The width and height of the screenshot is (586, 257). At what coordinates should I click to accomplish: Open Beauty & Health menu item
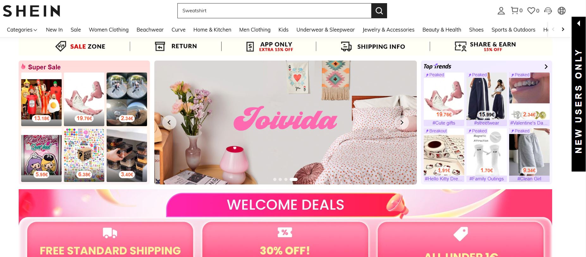[441, 30]
